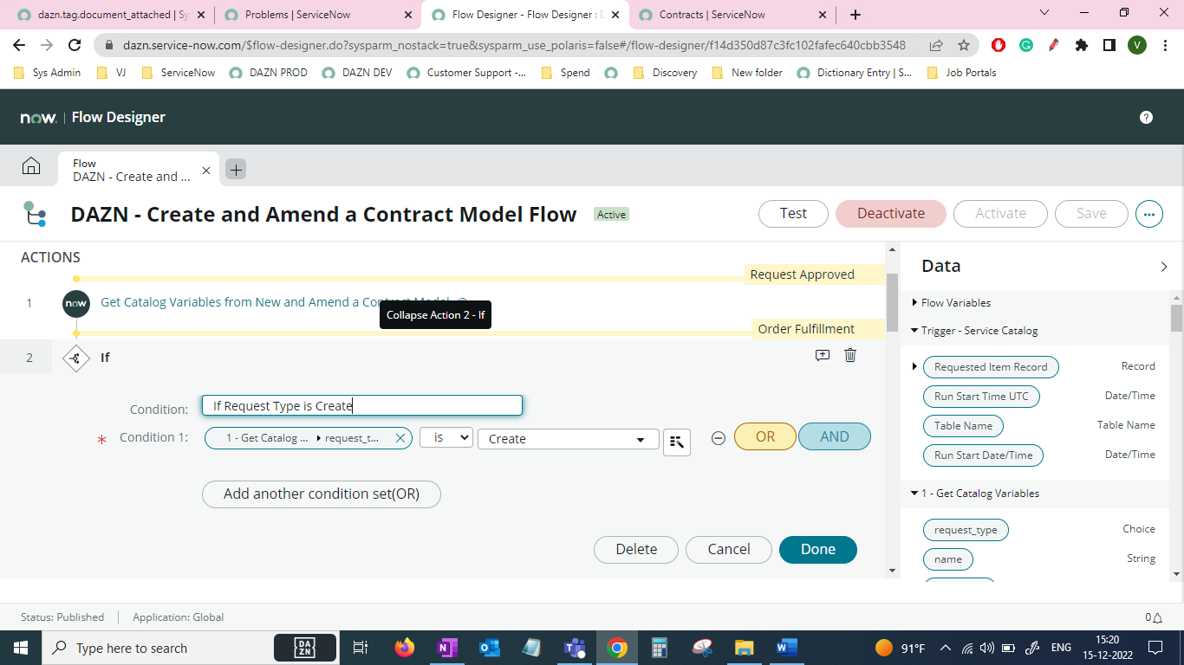
Task: Reload the browser page
Action: pos(75,45)
